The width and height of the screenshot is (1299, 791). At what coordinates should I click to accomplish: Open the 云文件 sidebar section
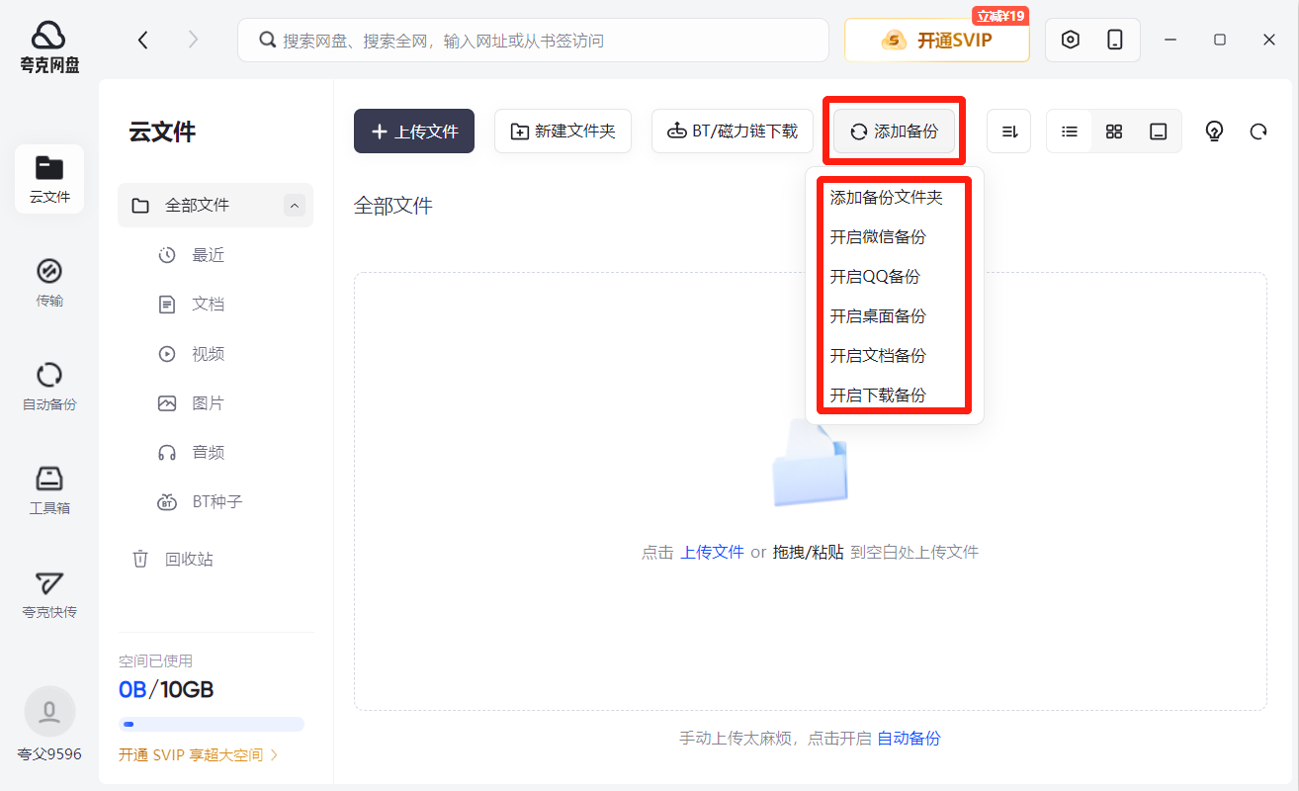(49, 179)
